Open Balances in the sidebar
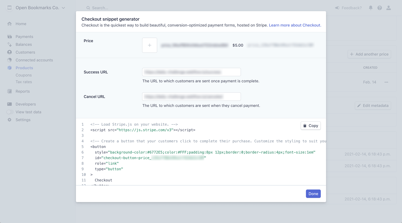Image resolution: width=402 pixels, height=223 pixels. [x=24, y=44]
